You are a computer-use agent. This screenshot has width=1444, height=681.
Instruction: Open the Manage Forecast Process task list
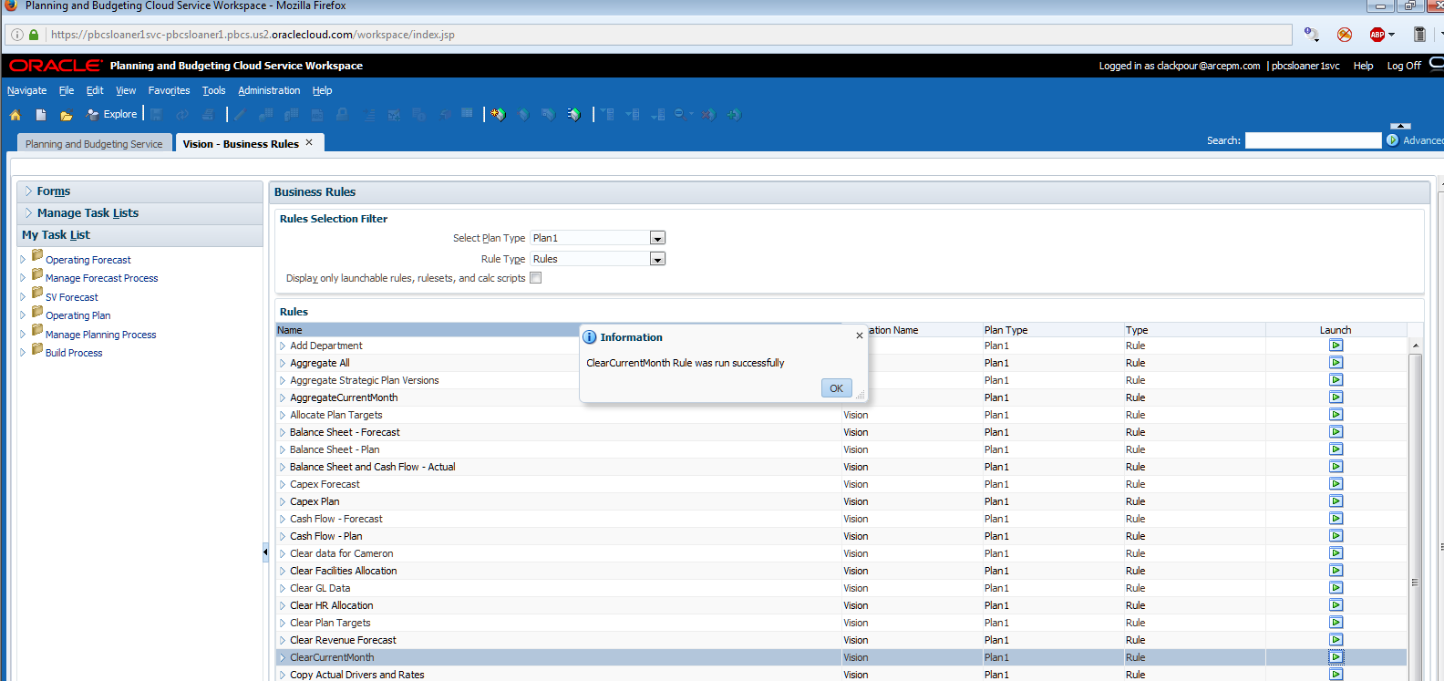101,278
